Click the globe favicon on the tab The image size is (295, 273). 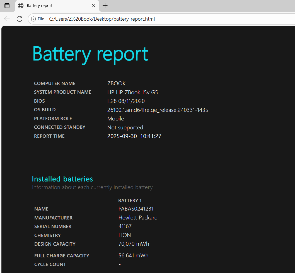tap(21, 6)
